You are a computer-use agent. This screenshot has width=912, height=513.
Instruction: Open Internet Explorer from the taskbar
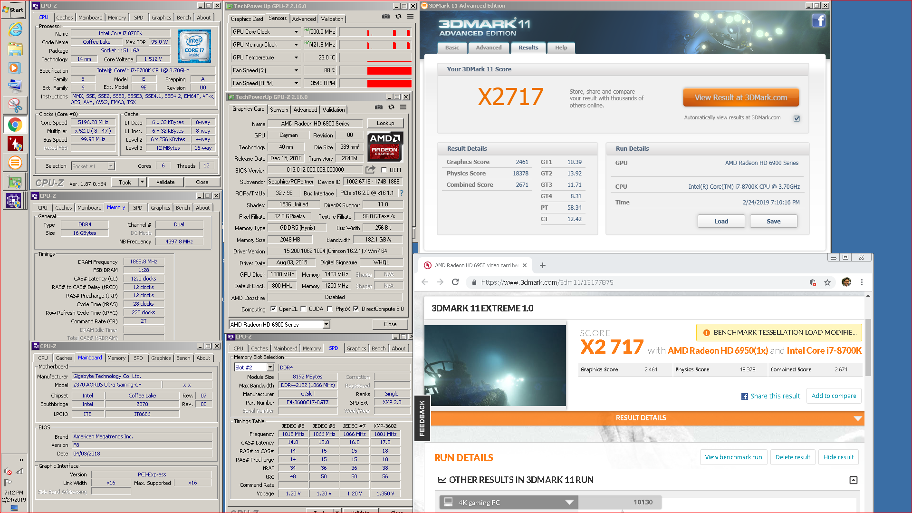pos(15,29)
